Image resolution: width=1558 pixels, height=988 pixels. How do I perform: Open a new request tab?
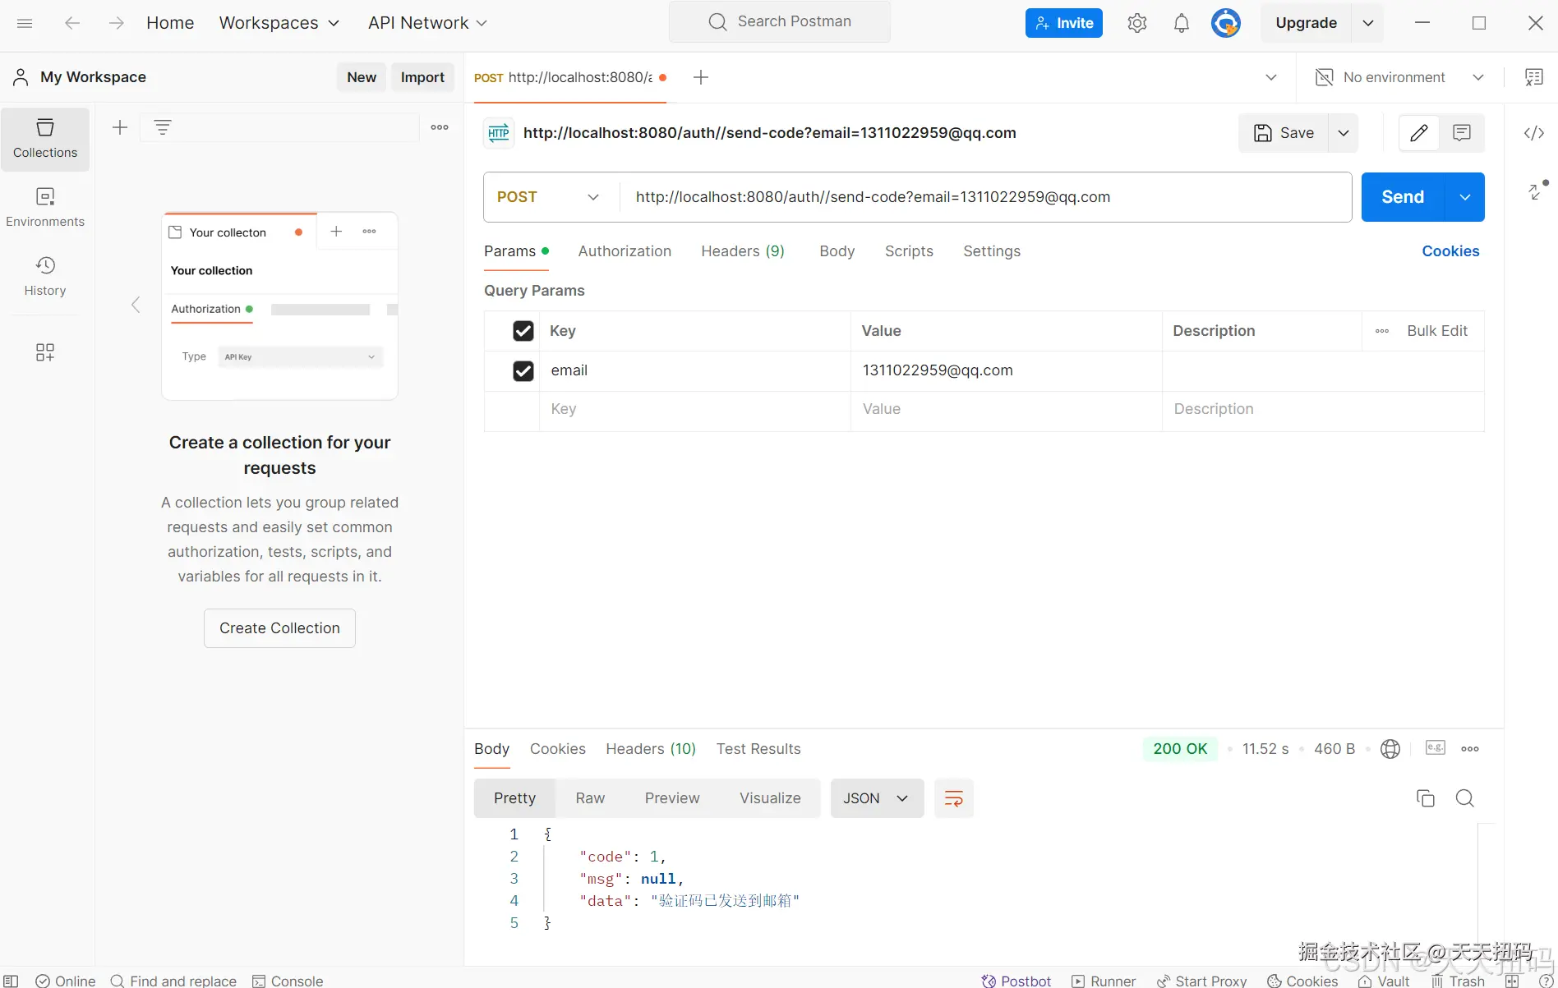point(701,77)
